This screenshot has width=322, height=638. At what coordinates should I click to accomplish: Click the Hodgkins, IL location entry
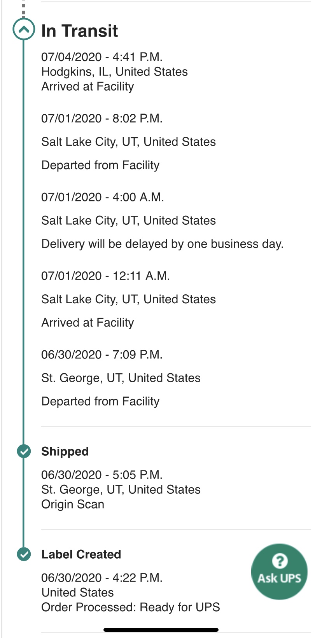(x=114, y=72)
